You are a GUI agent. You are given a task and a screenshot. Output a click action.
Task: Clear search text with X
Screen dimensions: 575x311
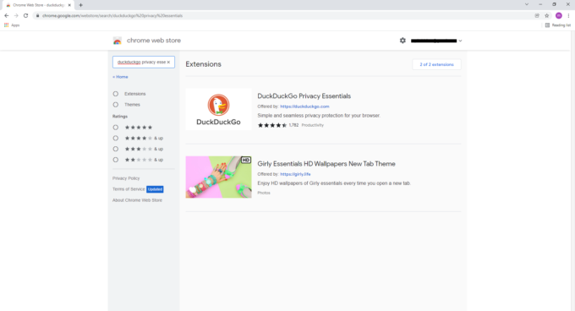tap(168, 63)
